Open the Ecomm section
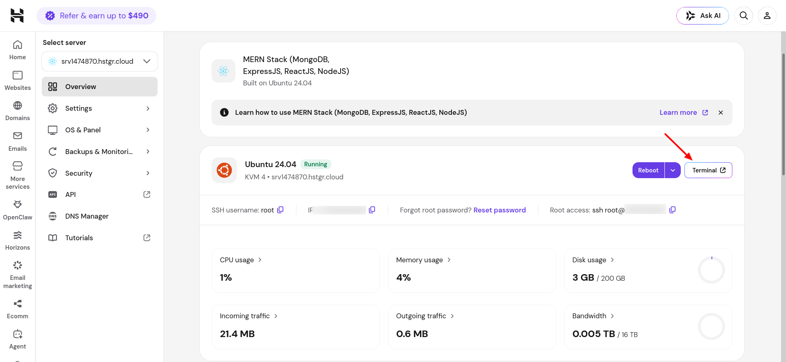Image resolution: width=786 pixels, height=362 pixels. coord(18,309)
